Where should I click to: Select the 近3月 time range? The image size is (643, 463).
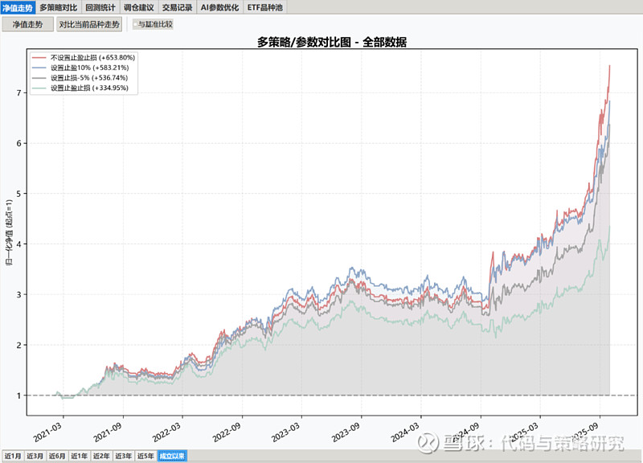[35, 456]
